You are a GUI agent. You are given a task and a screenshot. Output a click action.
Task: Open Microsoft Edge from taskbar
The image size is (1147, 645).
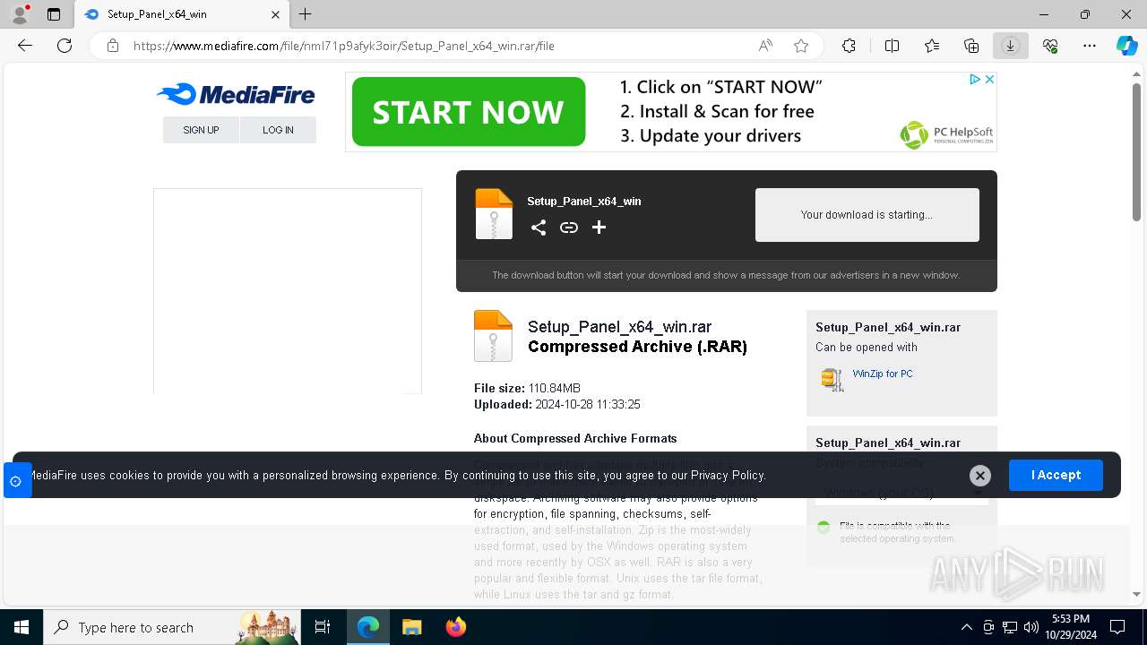[368, 627]
